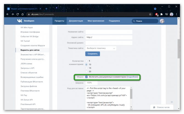Open browser home page icon
184x114 pixels.
[23, 14]
